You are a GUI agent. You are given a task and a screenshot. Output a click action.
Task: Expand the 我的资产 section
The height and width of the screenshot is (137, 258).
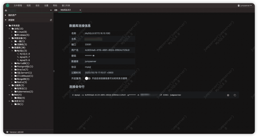6,15
